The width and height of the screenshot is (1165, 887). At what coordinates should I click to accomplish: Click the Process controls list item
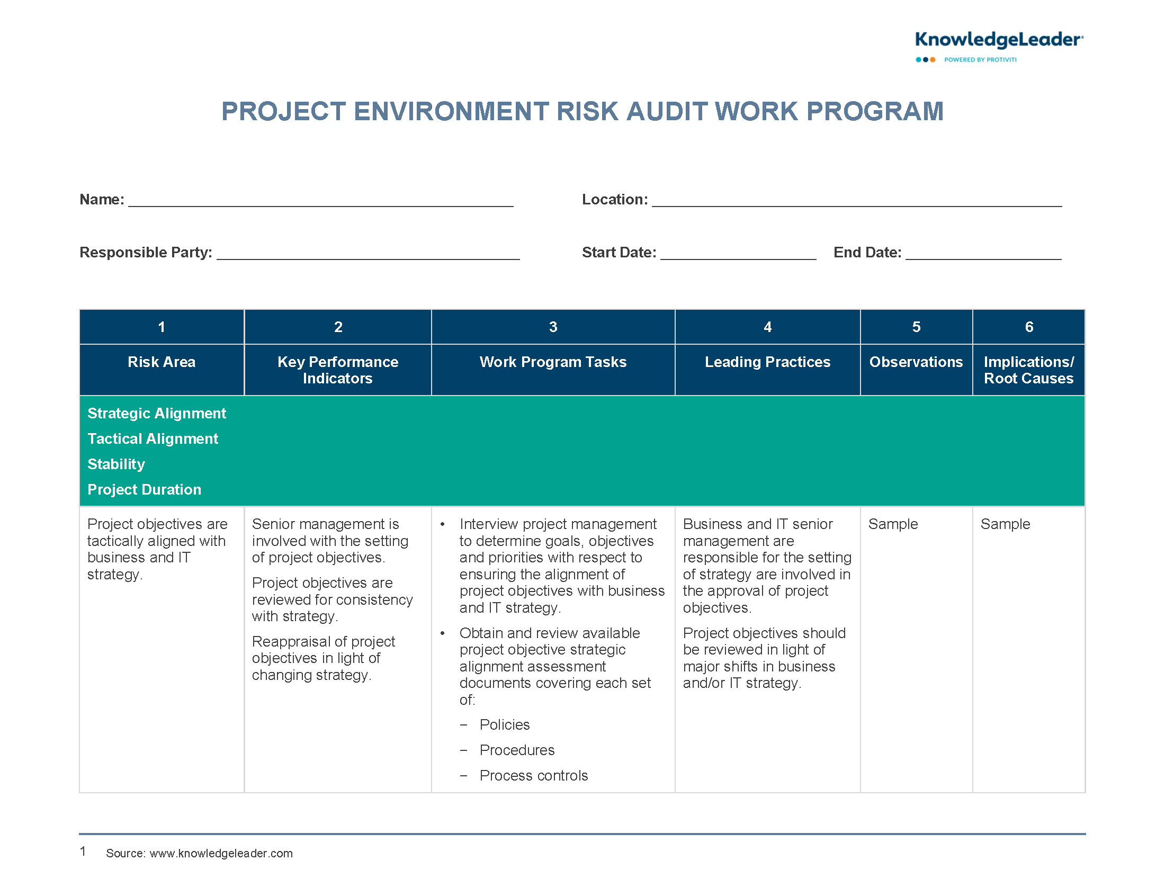click(x=533, y=775)
